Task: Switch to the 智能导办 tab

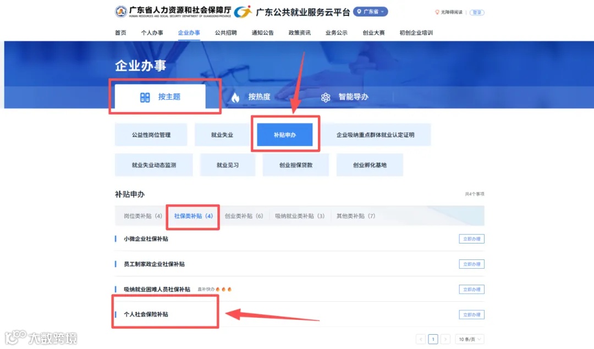Action: (344, 97)
